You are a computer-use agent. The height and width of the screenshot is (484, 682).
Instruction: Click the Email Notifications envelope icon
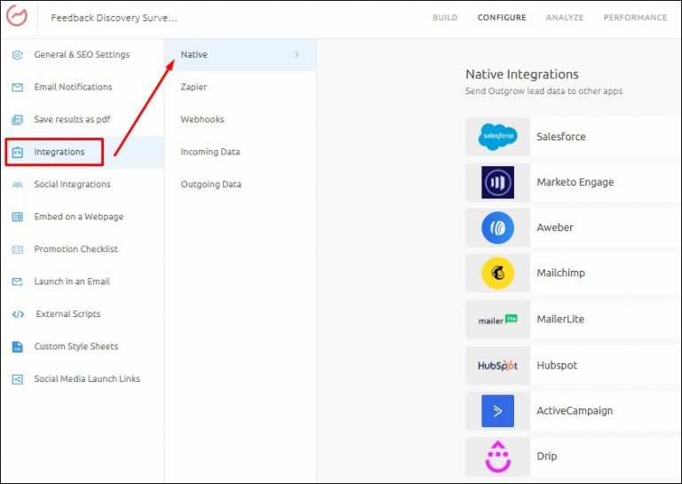tap(17, 87)
